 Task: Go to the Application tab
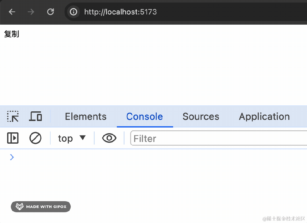264,116
